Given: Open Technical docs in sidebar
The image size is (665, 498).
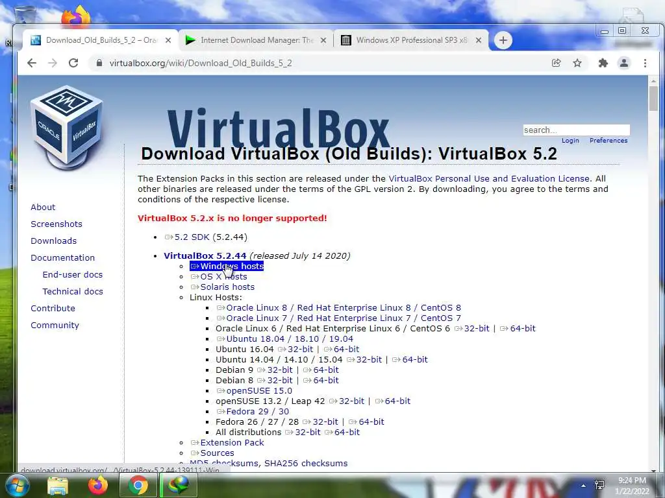Looking at the screenshot, I should click(73, 291).
